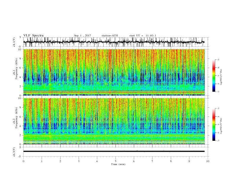
Task: Click the time axis tick label '8'
Action: click(171, 161)
